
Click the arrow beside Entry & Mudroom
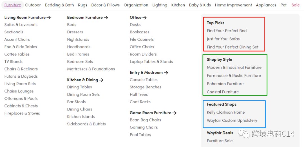coord(166,73)
